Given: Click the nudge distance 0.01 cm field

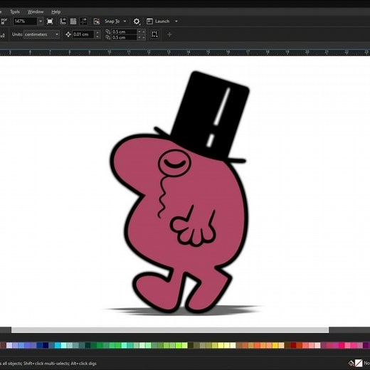Looking at the screenshot, I should (83, 34).
